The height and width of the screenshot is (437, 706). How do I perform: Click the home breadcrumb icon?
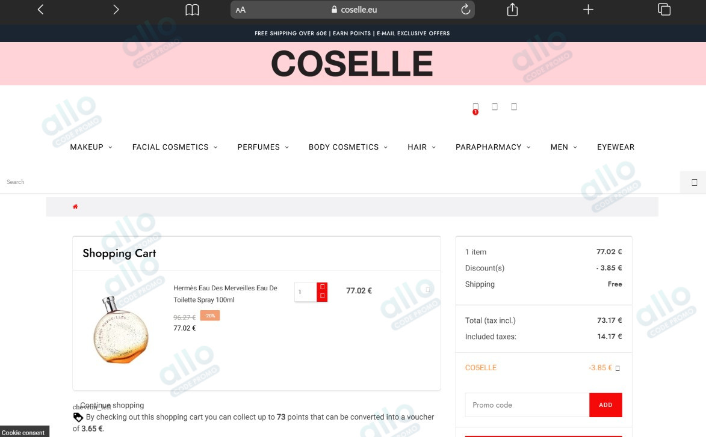[x=75, y=206]
